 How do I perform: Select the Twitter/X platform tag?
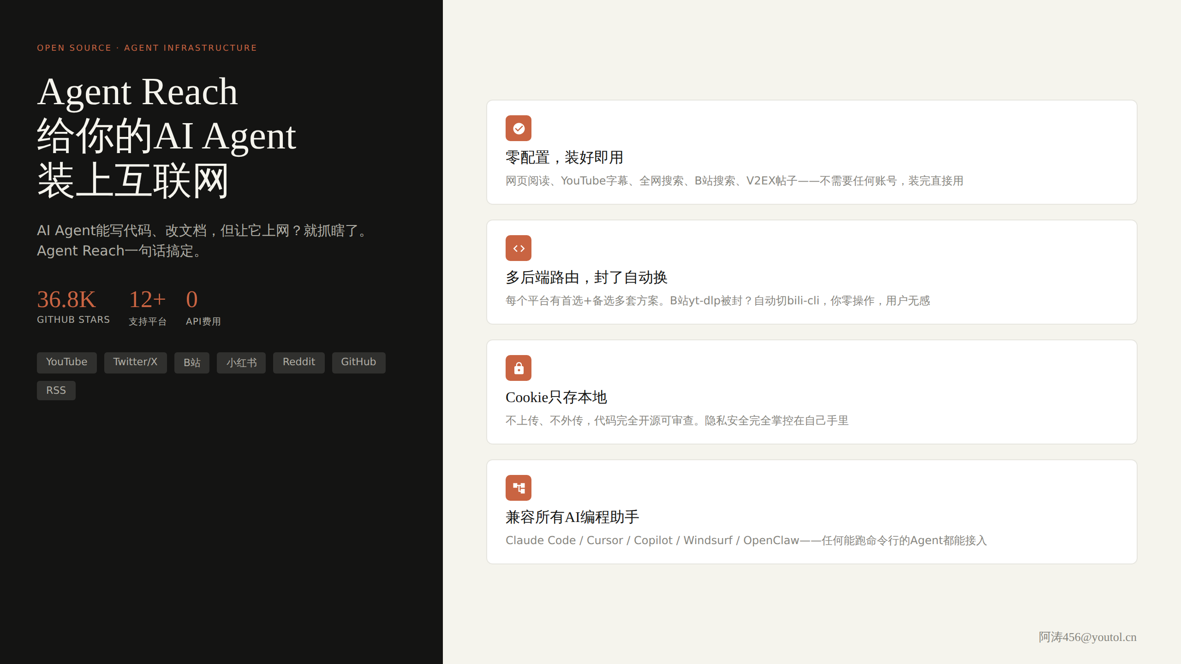(x=136, y=362)
